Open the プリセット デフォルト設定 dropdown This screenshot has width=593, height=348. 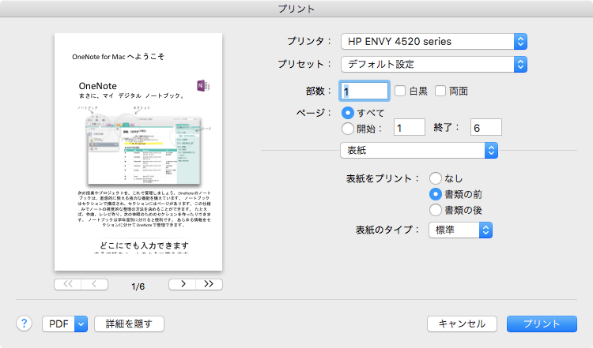click(x=434, y=64)
